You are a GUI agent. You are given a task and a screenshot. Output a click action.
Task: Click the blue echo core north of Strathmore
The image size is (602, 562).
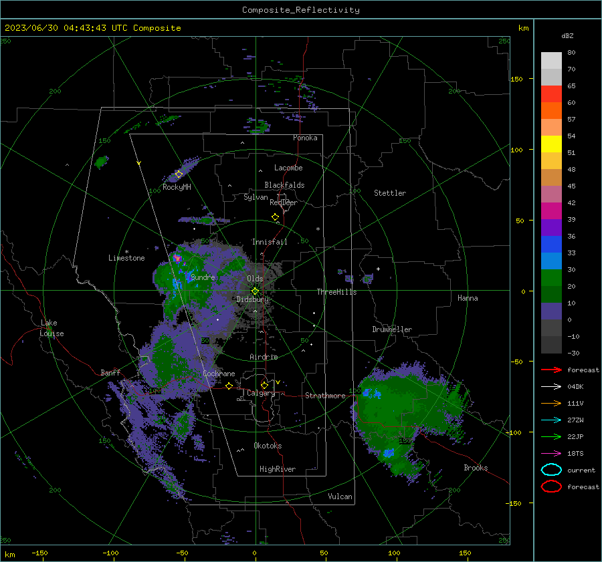tap(372, 393)
